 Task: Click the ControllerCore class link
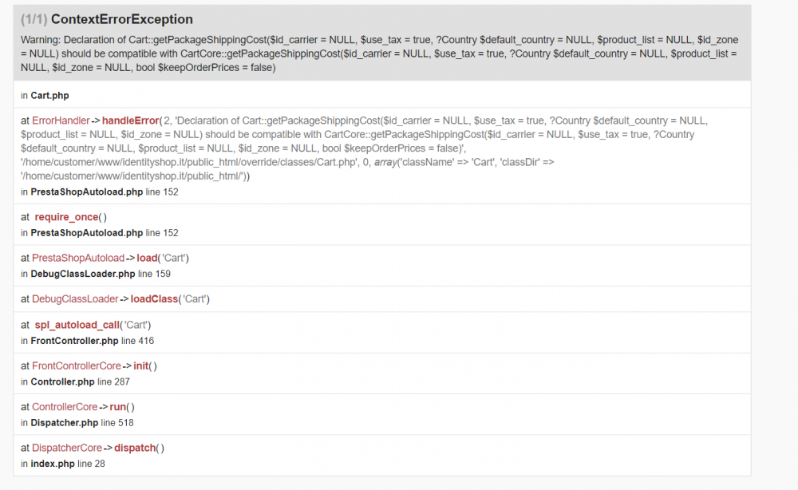click(65, 407)
